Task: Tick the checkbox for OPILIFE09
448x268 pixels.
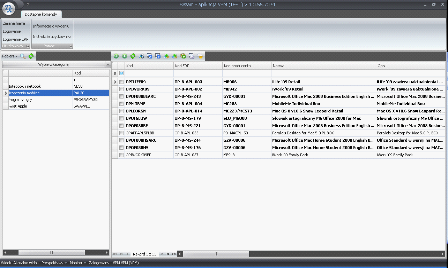Action: [121, 82]
